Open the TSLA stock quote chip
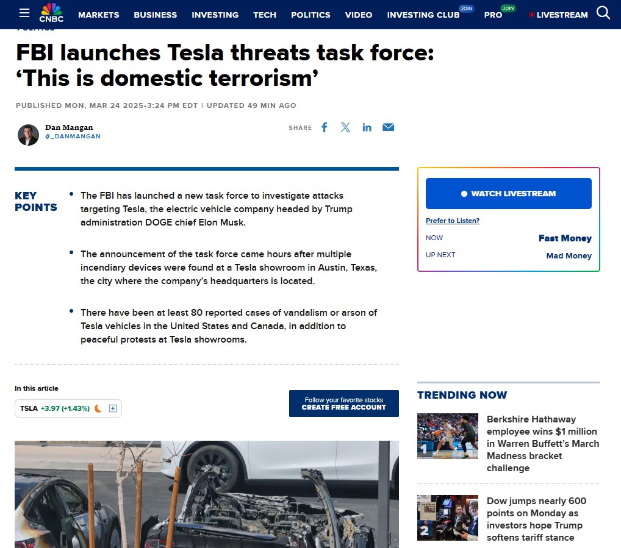The image size is (621, 548). [68, 408]
